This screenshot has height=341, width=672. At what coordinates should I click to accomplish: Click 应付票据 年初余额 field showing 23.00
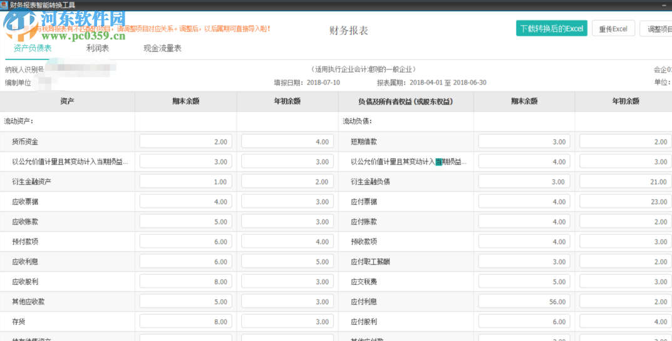(626, 201)
